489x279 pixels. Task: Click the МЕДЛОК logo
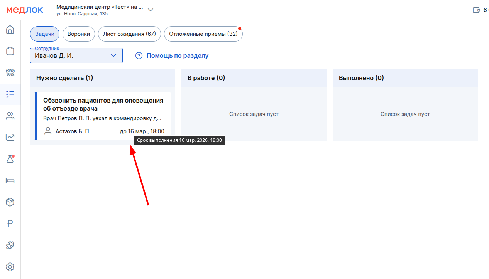(x=25, y=10)
